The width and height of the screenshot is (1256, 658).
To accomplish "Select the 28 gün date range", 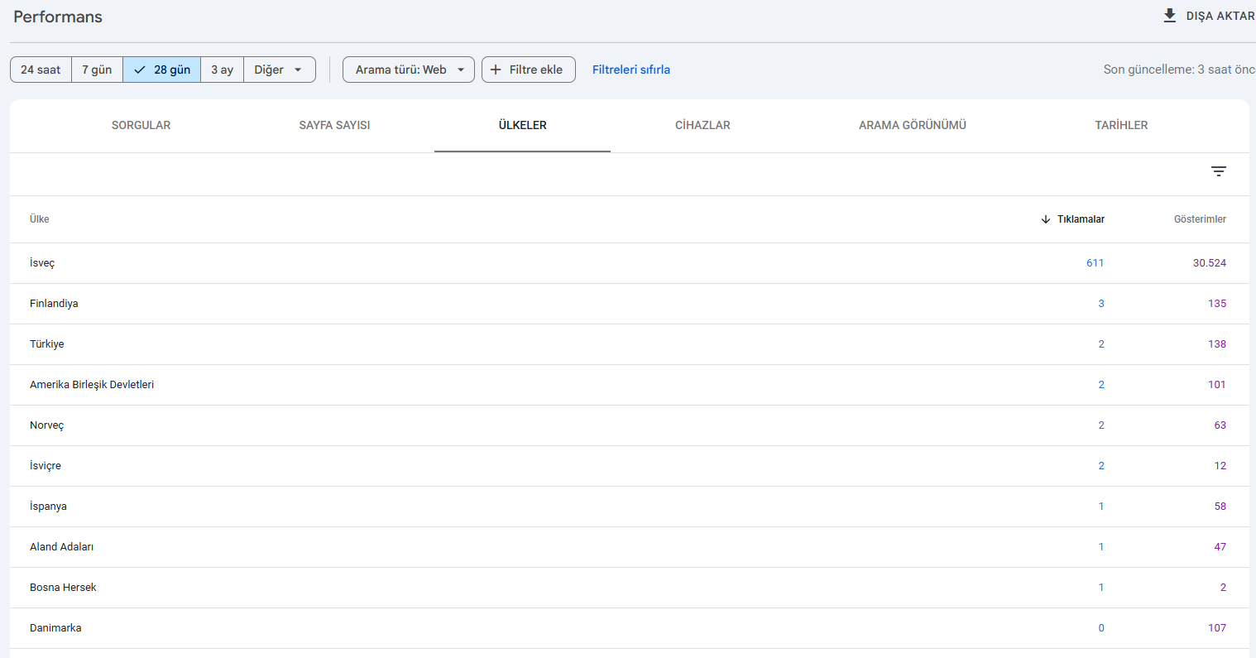I will click(x=162, y=70).
